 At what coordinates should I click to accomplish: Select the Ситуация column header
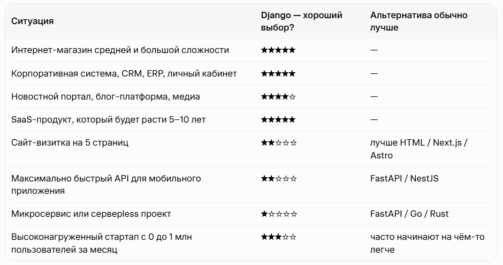pos(33,21)
